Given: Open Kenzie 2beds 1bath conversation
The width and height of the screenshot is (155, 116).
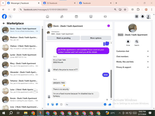Looking at the screenshot, I should pos(21,100).
